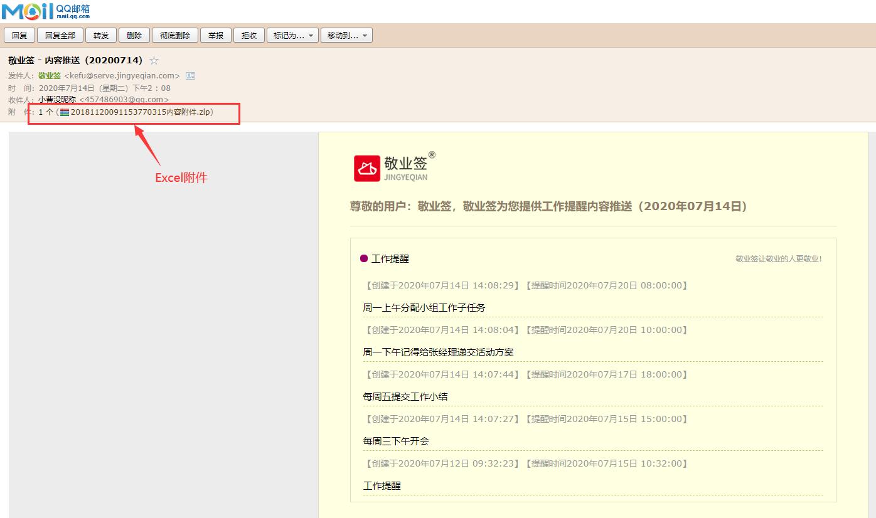Click the 回复全部 button
Screen dimensions: 876x518
tap(60, 35)
